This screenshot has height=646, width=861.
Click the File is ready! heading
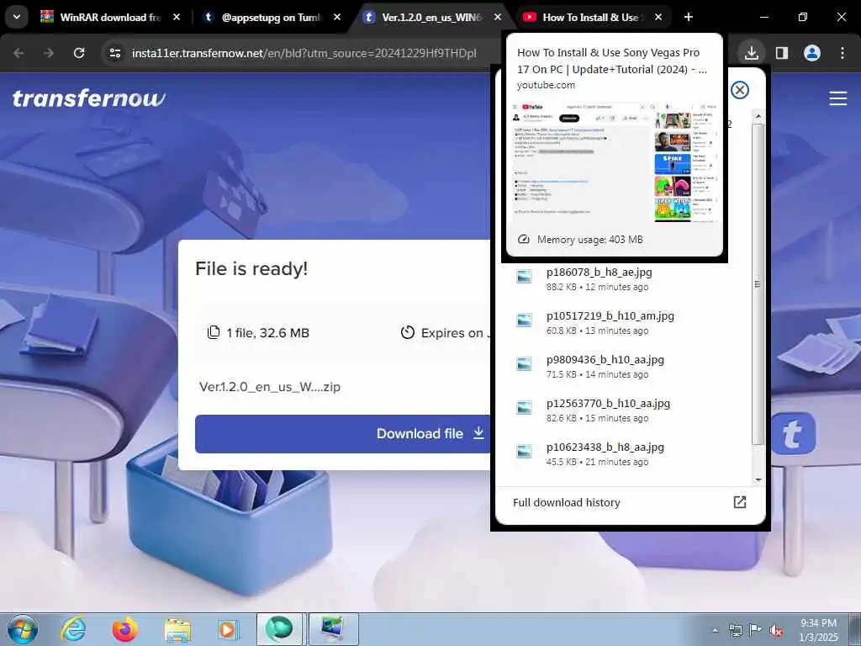tap(251, 268)
